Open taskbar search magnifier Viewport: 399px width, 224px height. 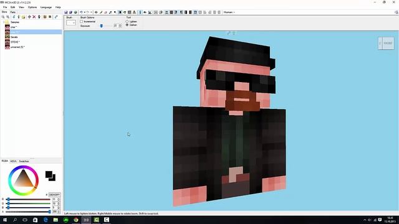(15, 220)
